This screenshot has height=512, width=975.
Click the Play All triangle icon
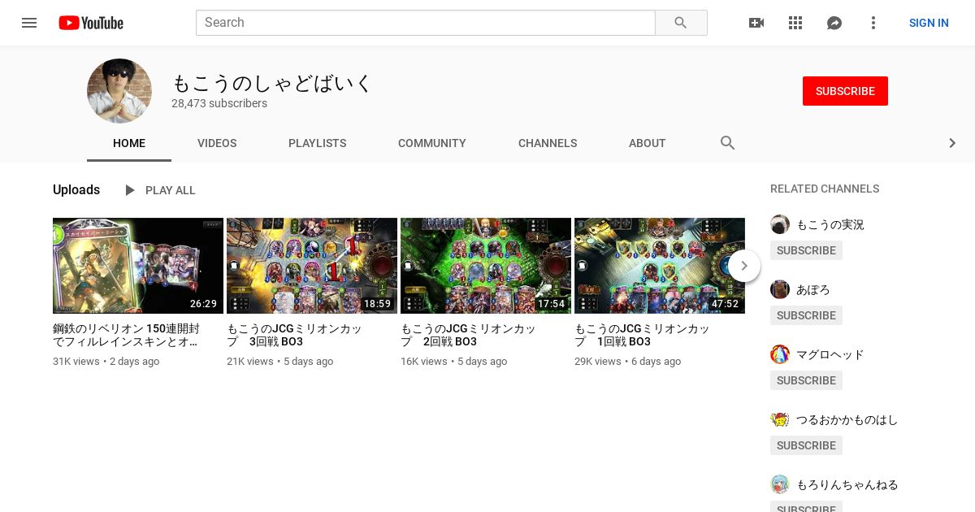click(130, 190)
